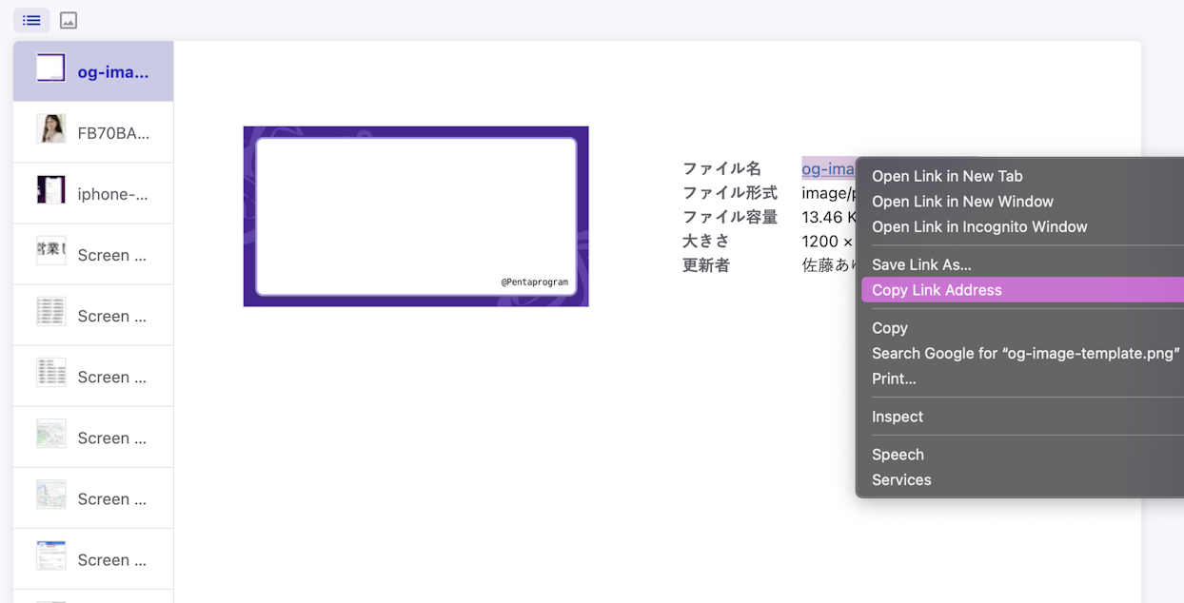Click 更新者 label text
This screenshot has height=603, width=1184.
pos(706,265)
